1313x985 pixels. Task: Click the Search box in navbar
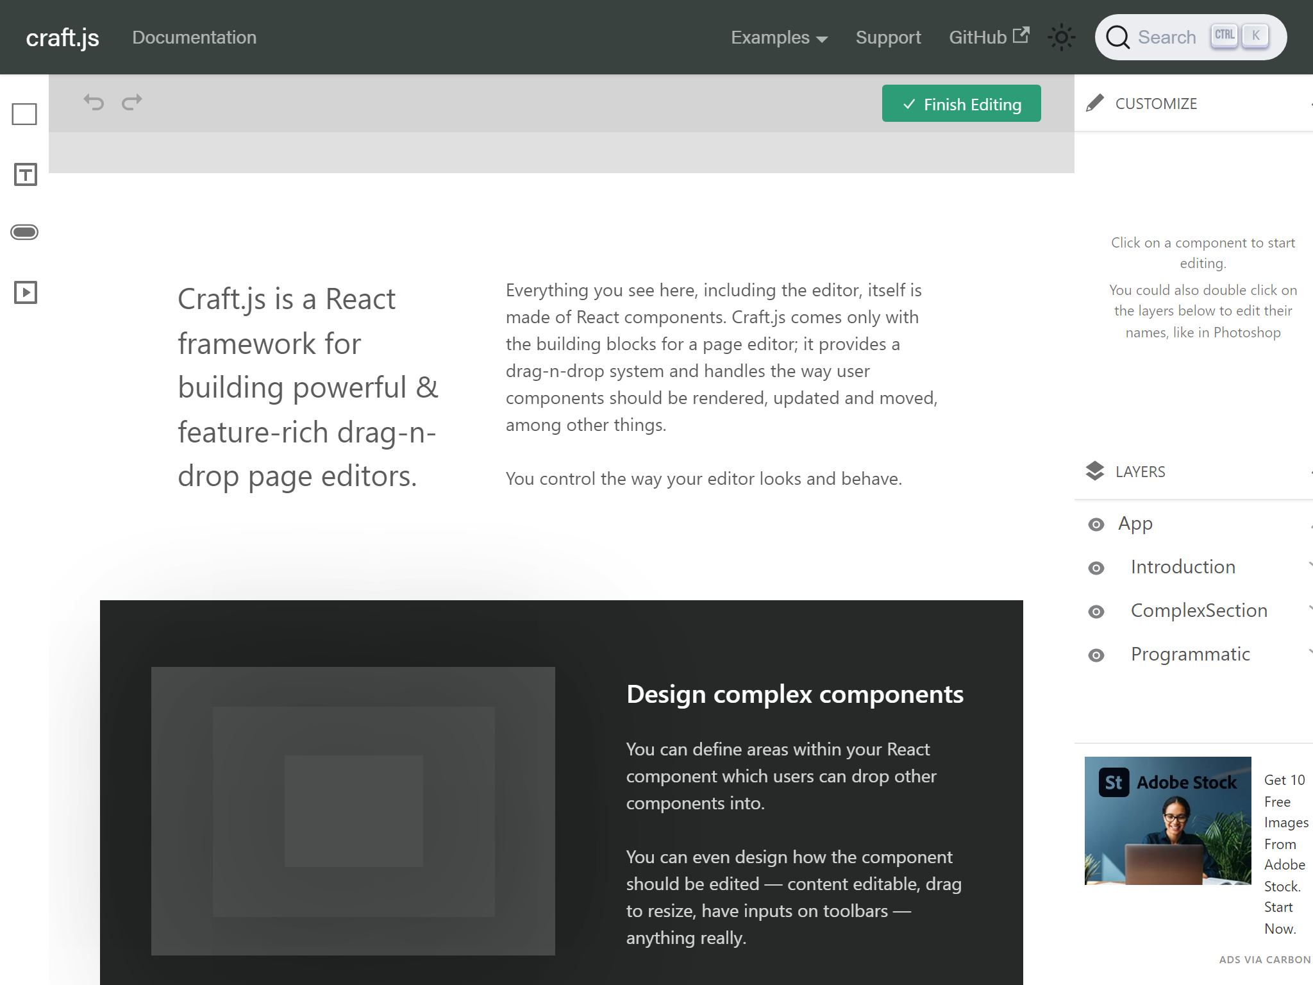tap(1191, 37)
